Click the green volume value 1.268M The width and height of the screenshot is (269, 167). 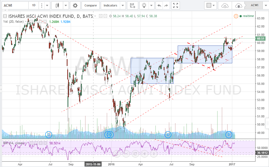(x=54, y=22)
